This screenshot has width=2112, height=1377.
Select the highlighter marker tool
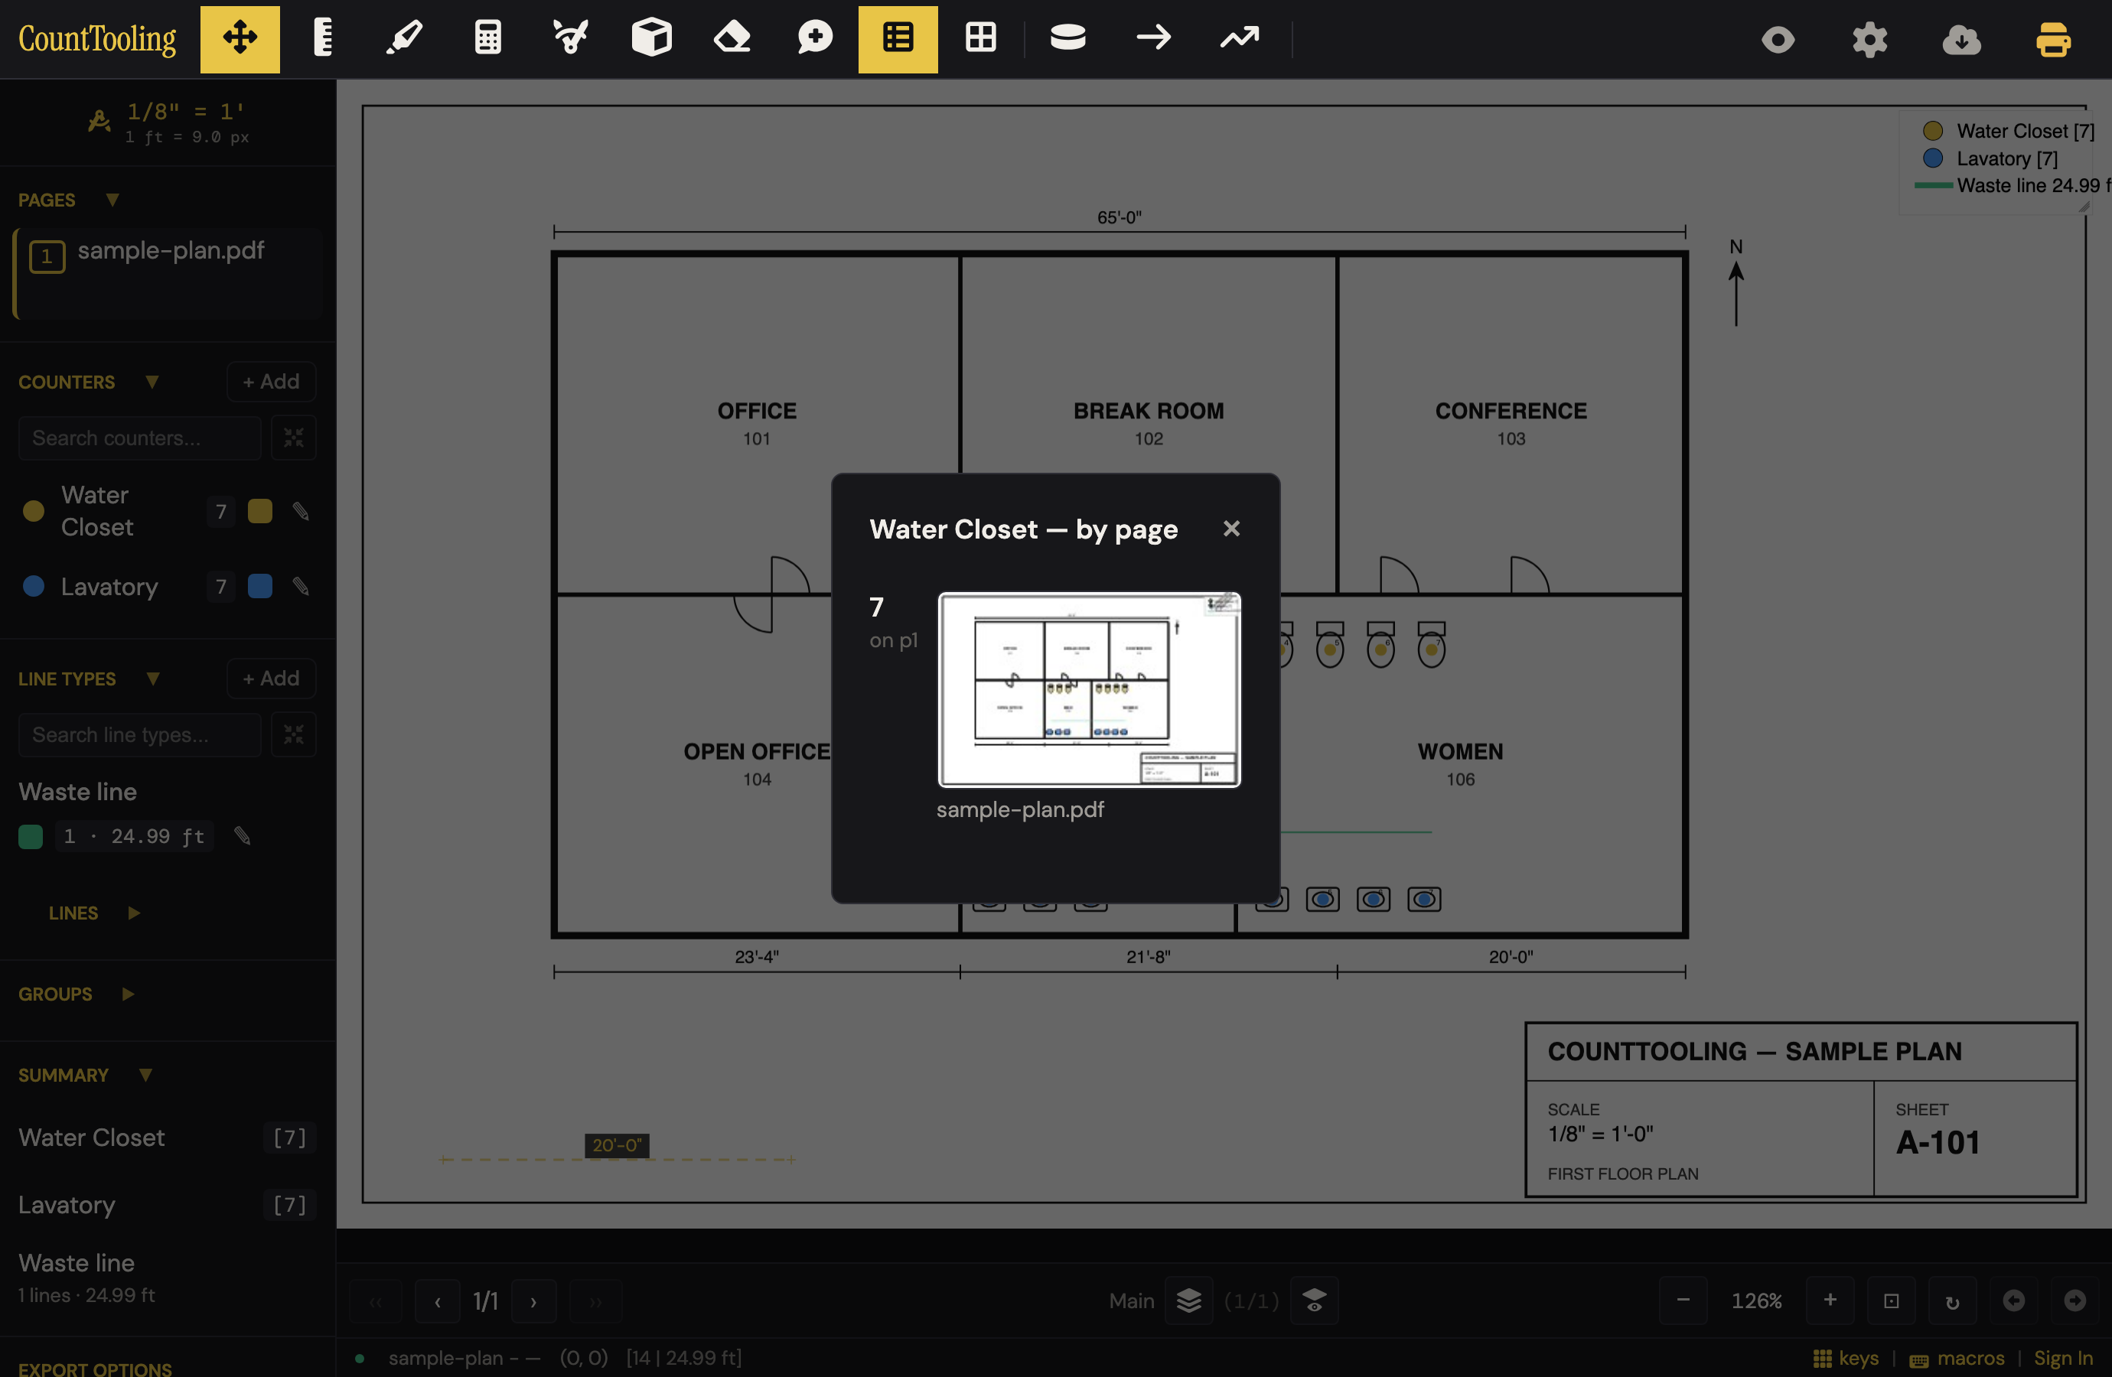coord(405,39)
